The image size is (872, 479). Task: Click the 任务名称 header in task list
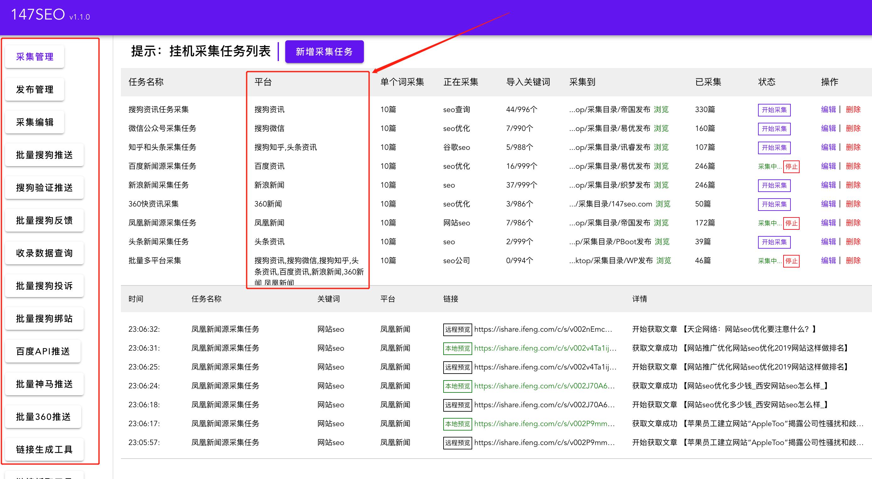coord(146,82)
